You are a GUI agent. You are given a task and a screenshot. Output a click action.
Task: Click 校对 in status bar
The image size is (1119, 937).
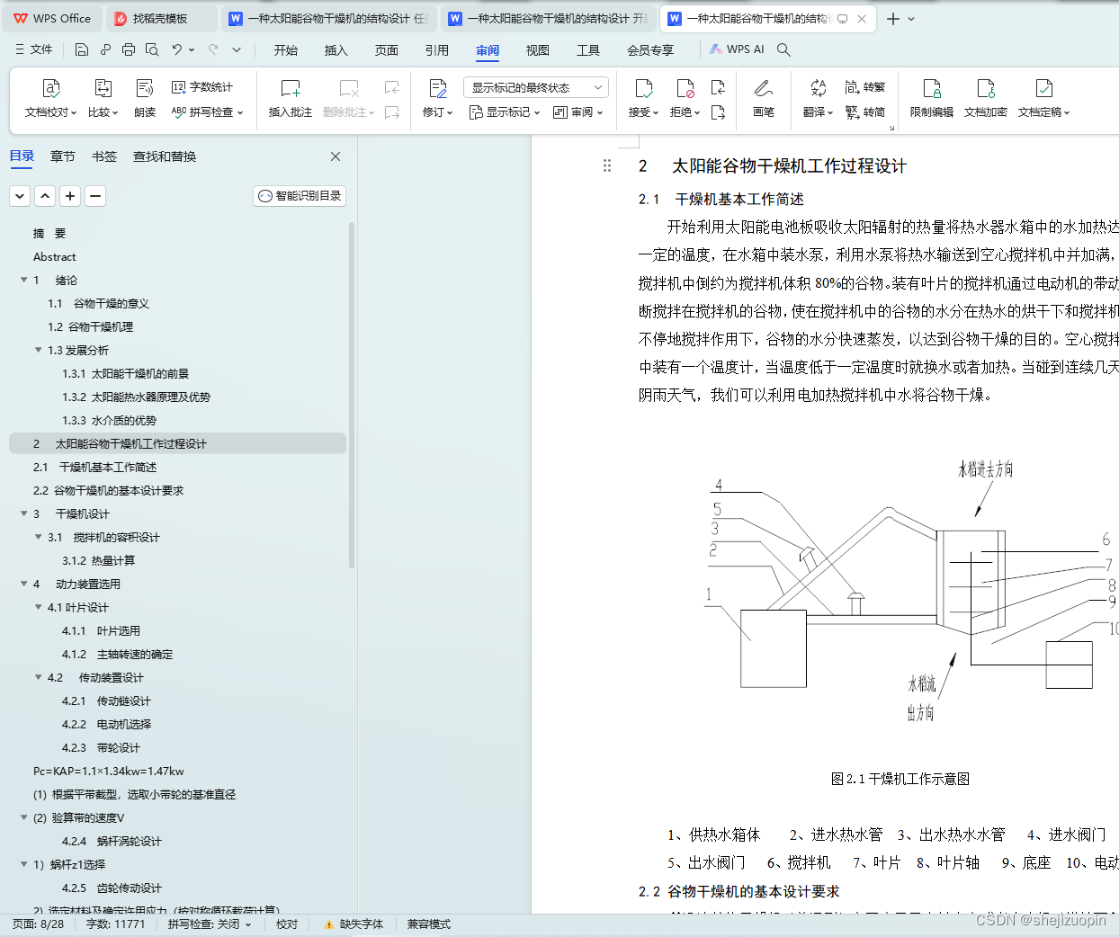pyautogui.click(x=287, y=924)
